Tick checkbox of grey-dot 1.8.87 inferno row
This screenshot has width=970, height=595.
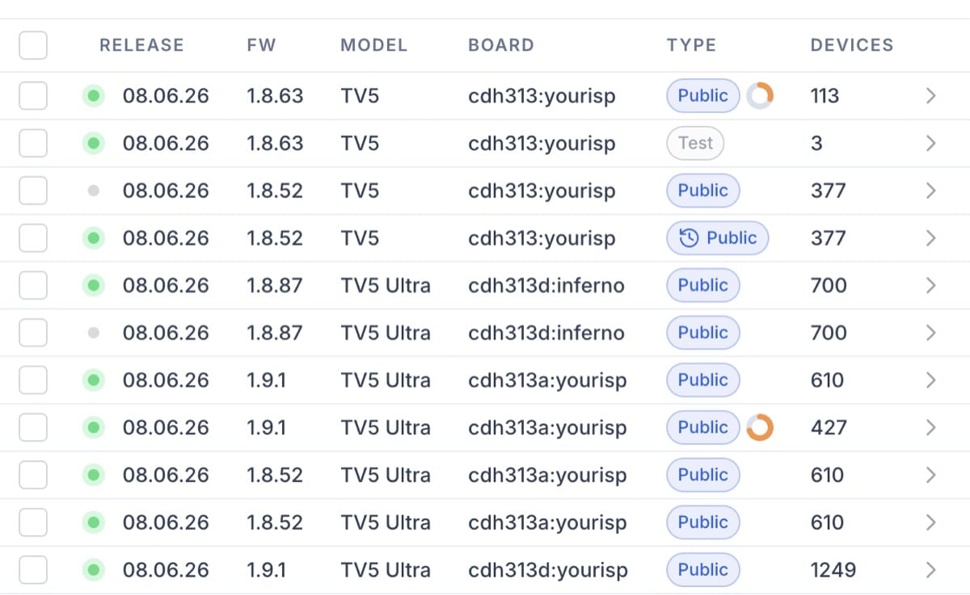(x=33, y=333)
